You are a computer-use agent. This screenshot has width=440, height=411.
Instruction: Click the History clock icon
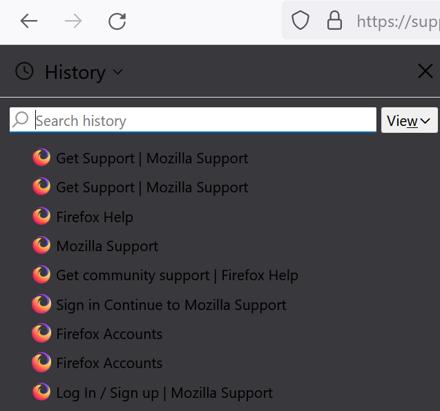coord(24,71)
